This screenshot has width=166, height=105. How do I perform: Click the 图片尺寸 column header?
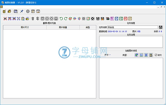25,27
